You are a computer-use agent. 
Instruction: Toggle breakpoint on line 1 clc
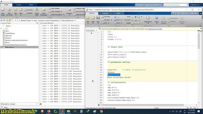click(103, 32)
